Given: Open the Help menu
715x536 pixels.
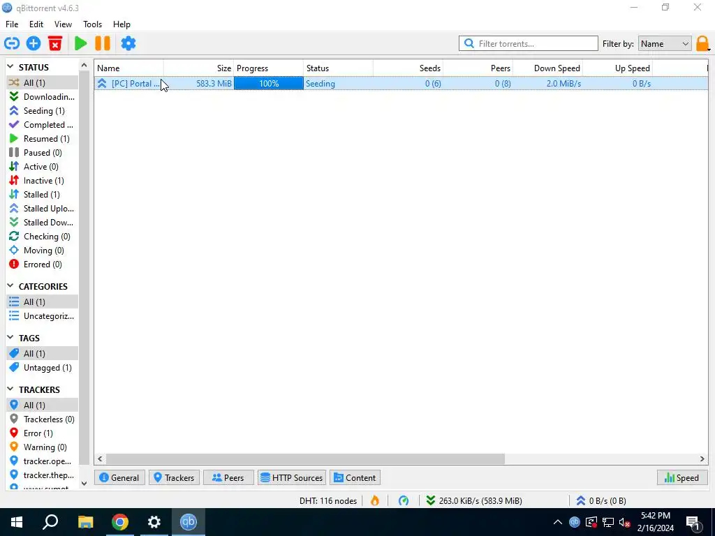Looking at the screenshot, I should [x=121, y=24].
